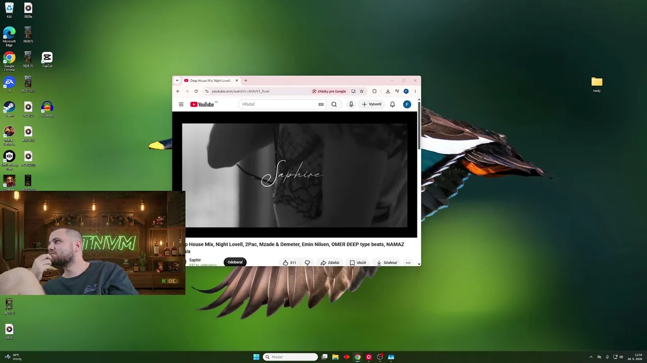The width and height of the screenshot is (647, 363).
Task: Open Chrome media controls icon
Action: pyautogui.click(x=397, y=91)
